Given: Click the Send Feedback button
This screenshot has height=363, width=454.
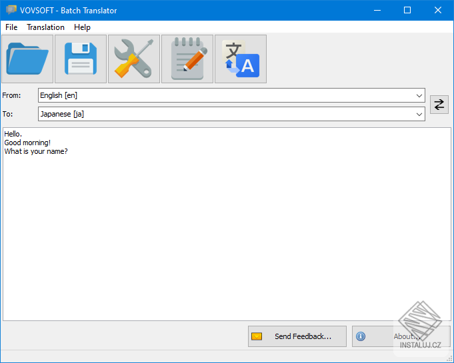Looking at the screenshot, I should coord(297,336).
